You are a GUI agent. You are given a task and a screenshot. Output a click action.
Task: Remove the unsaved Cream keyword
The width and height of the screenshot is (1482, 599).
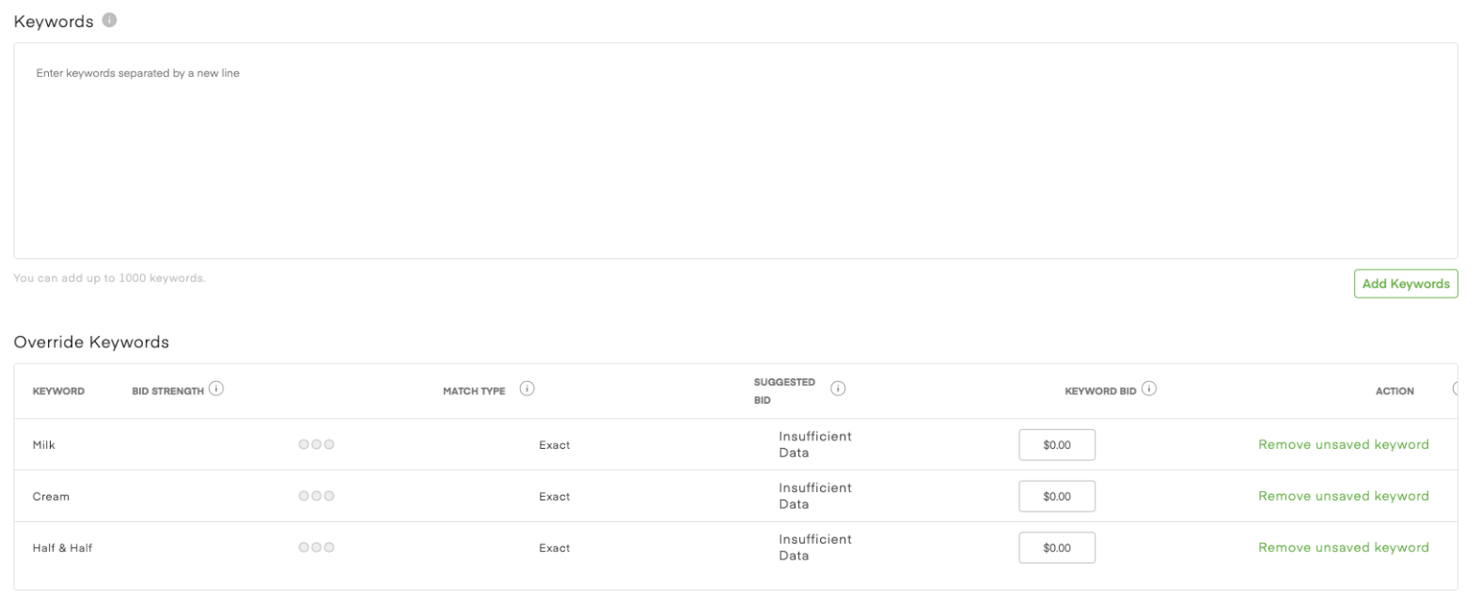tap(1343, 497)
